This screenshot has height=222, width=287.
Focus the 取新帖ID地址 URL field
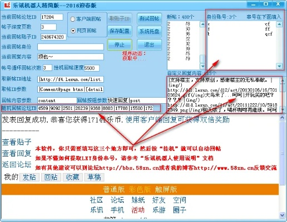[x=71, y=79]
